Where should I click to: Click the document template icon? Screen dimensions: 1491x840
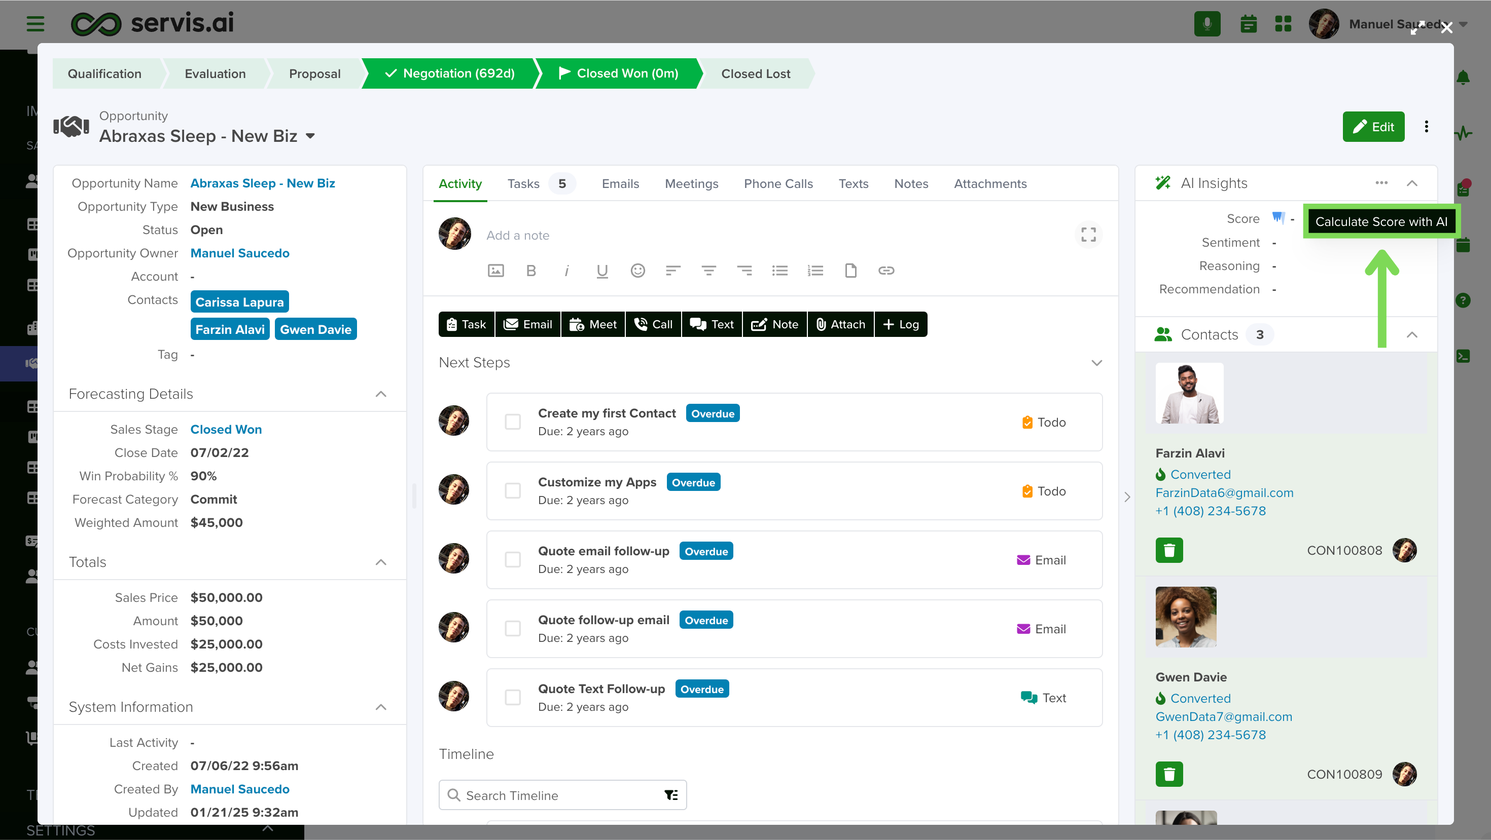tap(851, 271)
